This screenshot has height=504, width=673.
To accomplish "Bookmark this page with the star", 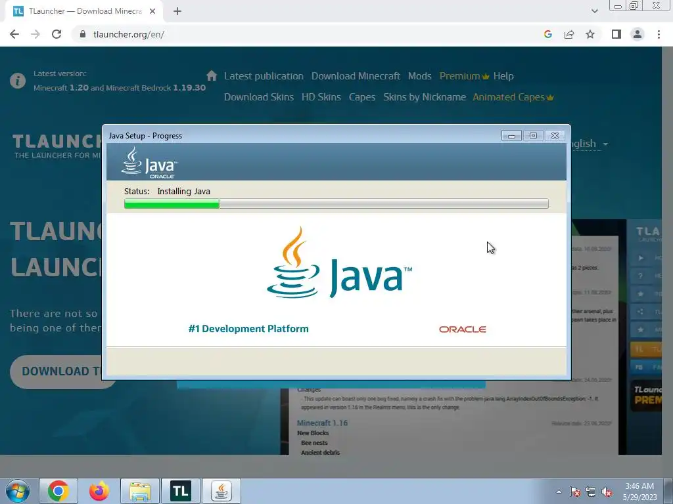I will [590, 34].
